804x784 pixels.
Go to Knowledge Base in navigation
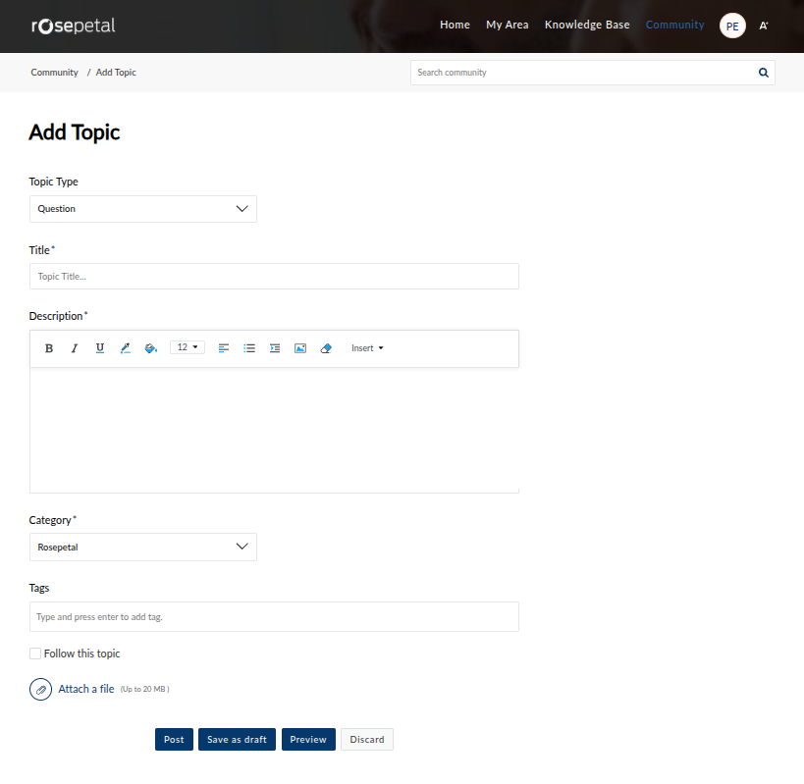(x=587, y=25)
